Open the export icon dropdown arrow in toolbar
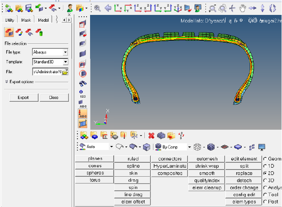Viewport: 282px width, 207px height. tap(59, 8)
